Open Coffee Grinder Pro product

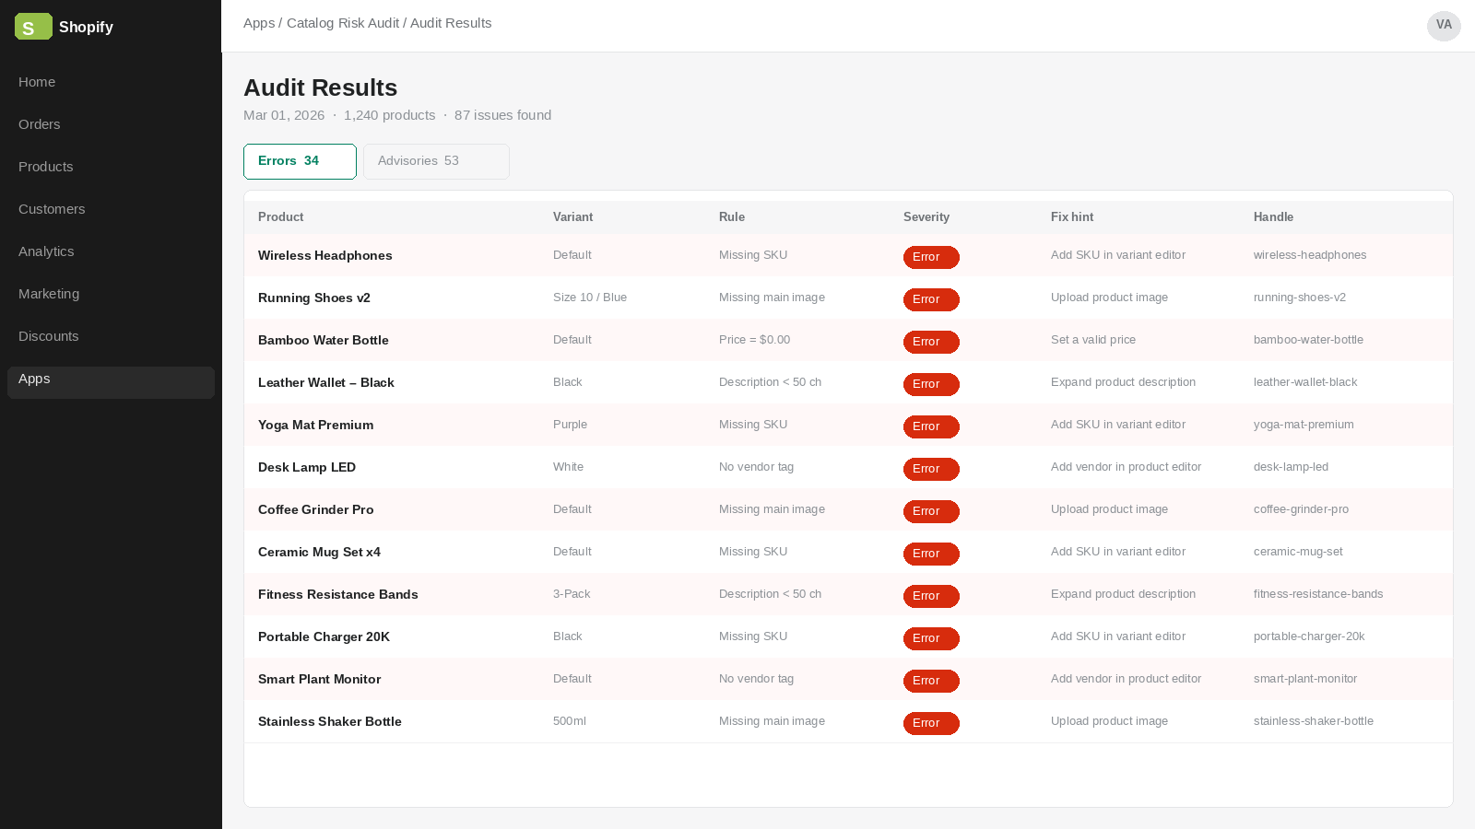click(x=316, y=509)
